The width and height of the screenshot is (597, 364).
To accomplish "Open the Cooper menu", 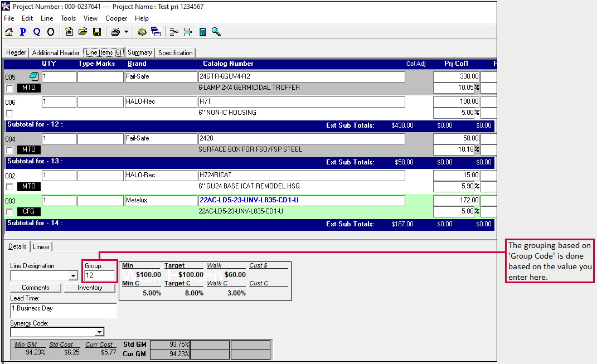I will (116, 18).
